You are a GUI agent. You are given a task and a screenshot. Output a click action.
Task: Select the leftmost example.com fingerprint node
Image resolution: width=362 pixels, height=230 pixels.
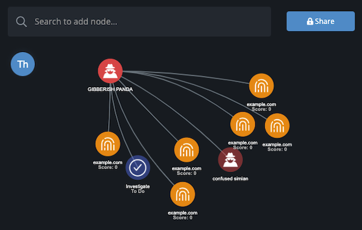[108, 144]
